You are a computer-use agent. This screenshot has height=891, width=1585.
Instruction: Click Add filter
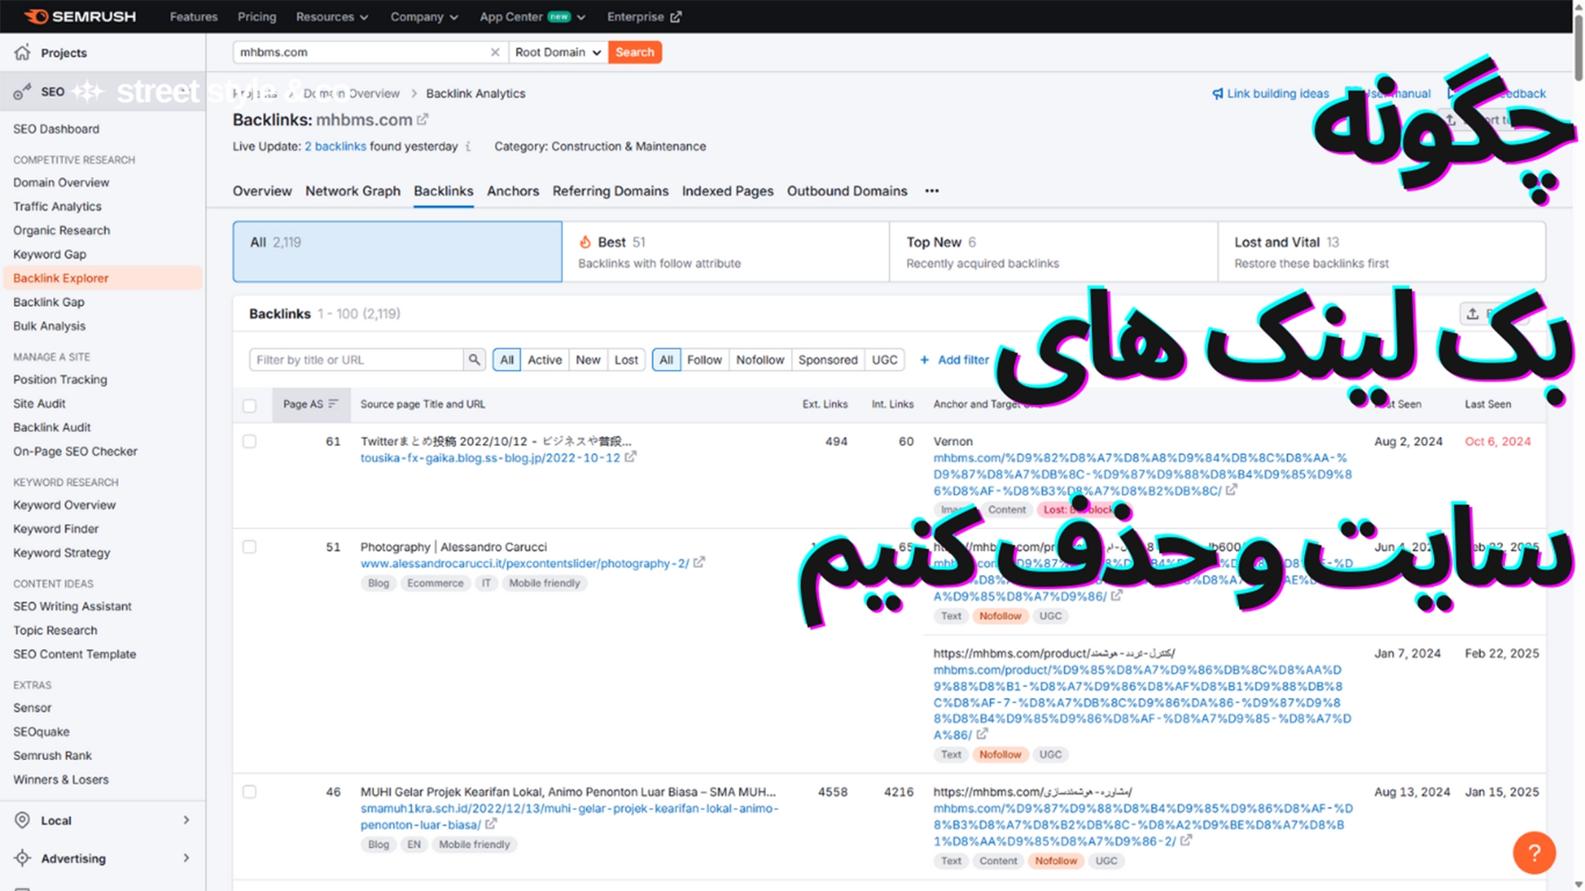click(953, 360)
